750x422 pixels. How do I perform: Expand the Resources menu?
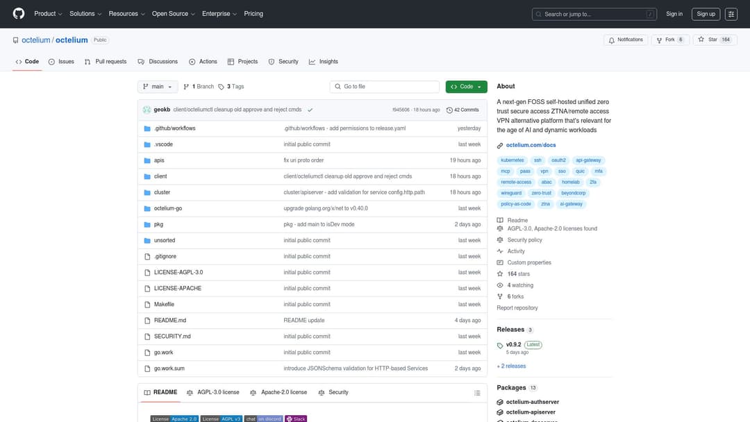(x=126, y=14)
